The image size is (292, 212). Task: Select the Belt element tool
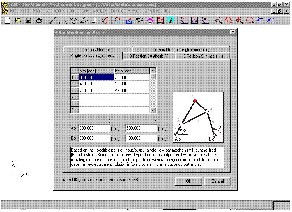pyautogui.click(x=84, y=20)
